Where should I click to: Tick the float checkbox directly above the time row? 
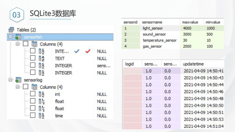(33, 108)
